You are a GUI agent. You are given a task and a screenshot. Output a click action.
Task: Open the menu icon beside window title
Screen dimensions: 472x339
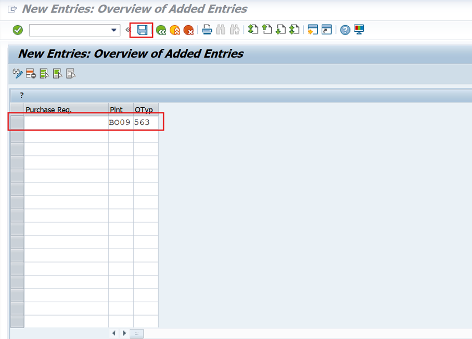(x=12, y=9)
